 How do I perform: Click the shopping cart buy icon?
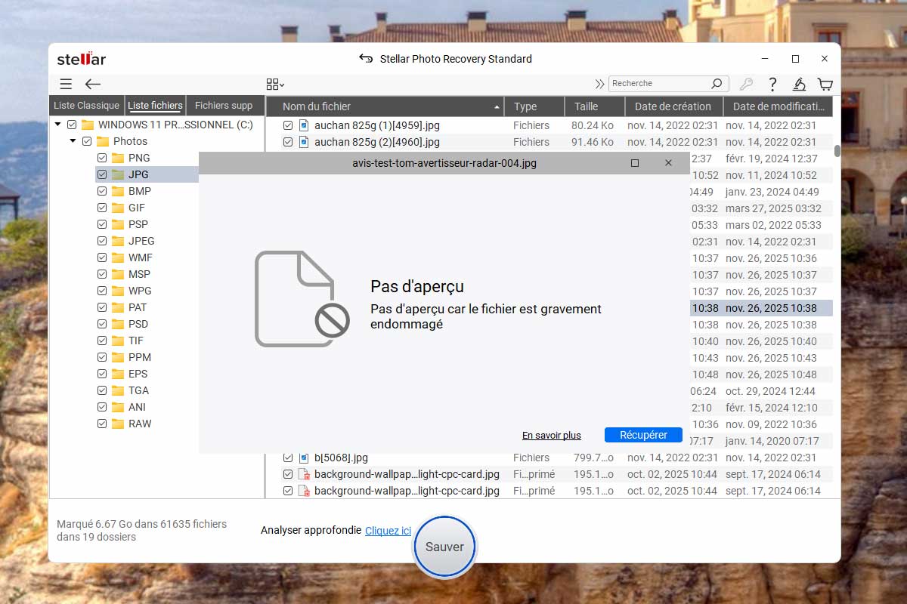tap(825, 84)
